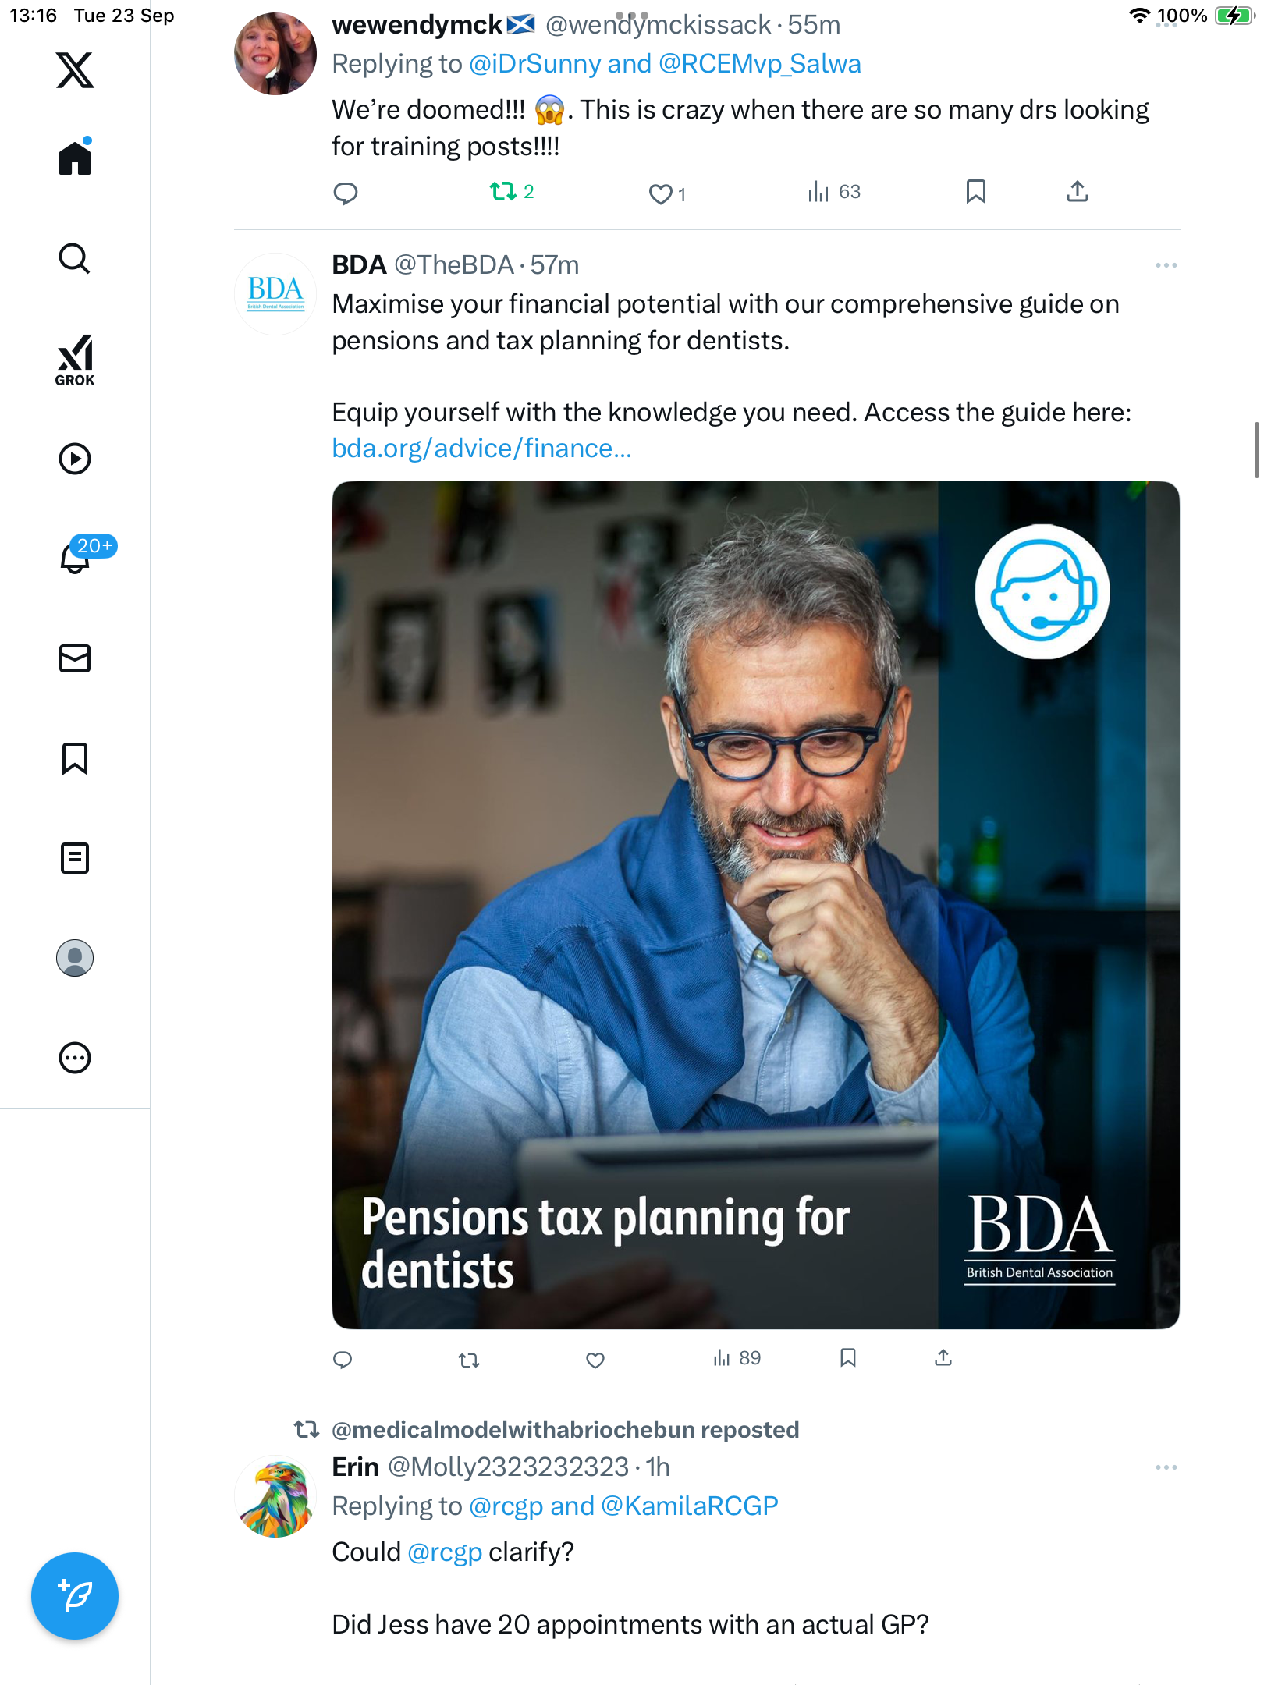The width and height of the screenshot is (1264, 1685).
Task: Open Direct Messages inbox
Action: tap(75, 658)
